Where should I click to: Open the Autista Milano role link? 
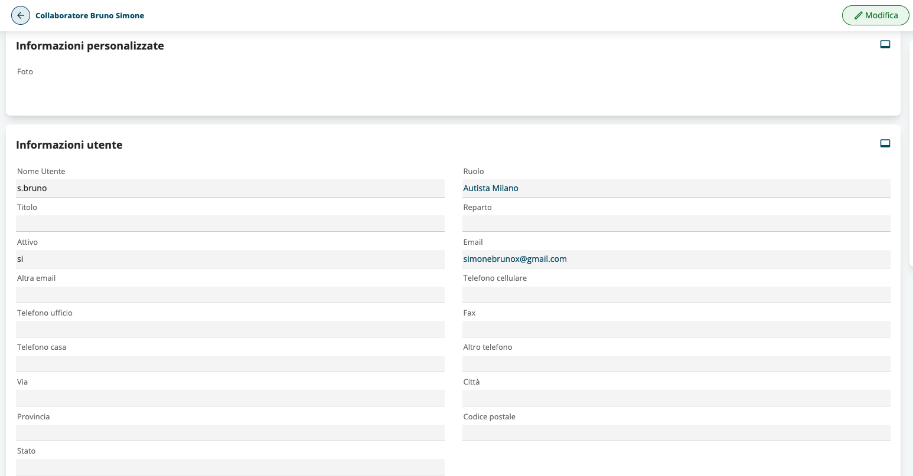[x=491, y=188]
